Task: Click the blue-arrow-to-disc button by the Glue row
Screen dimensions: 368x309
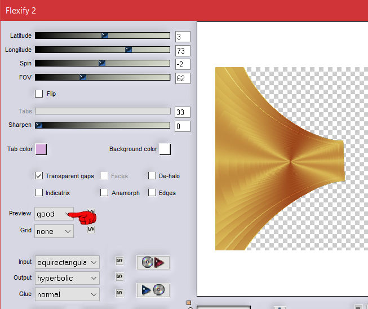Action: 153,290
